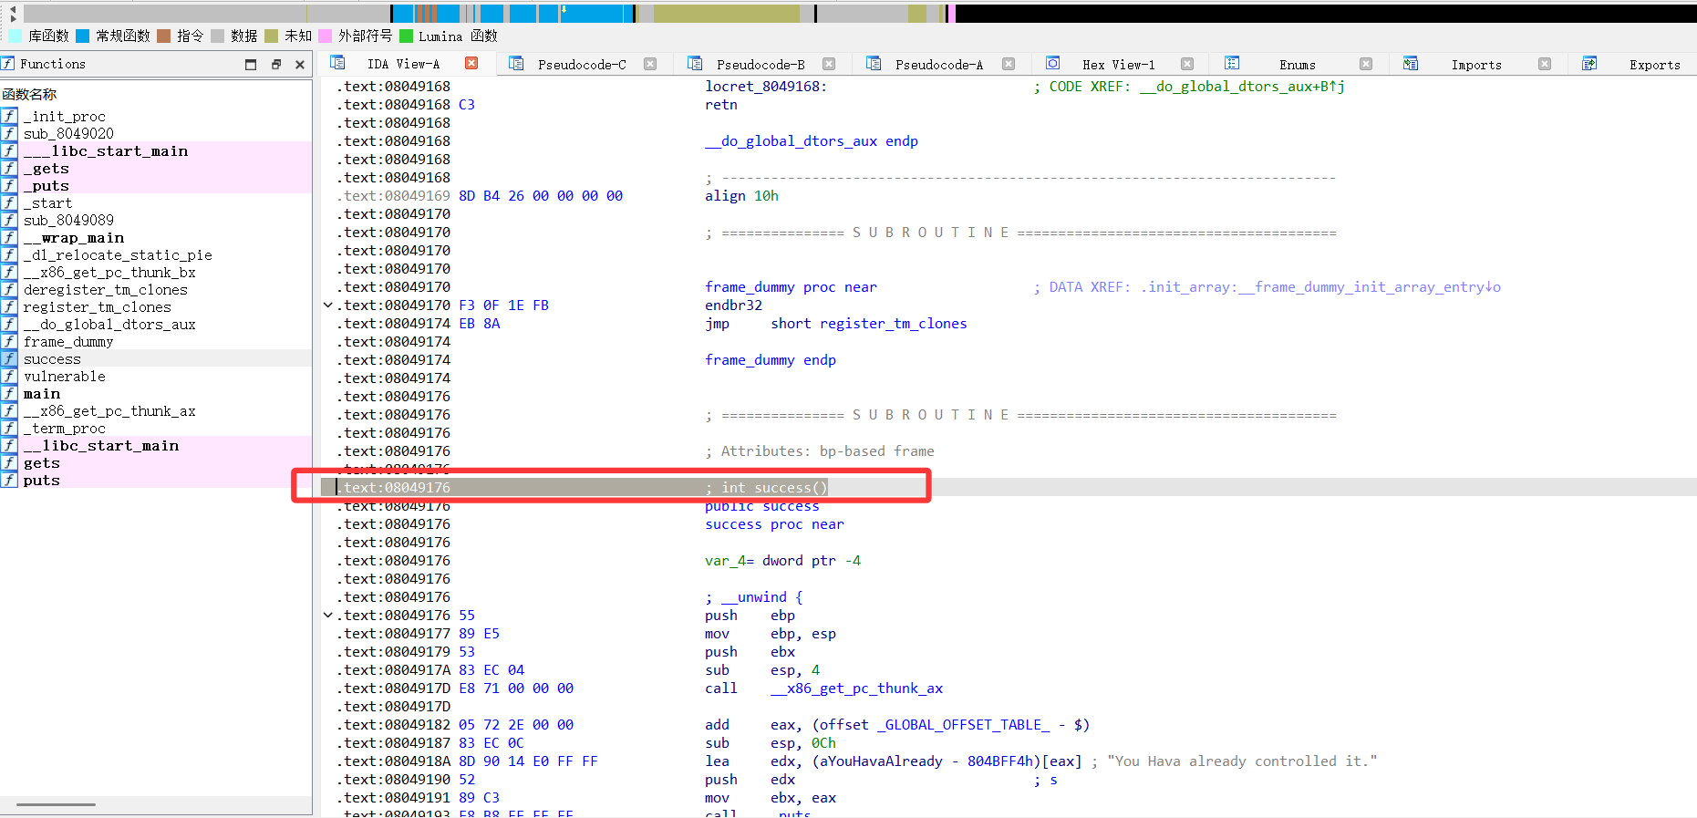Click the IDA View-A tab icon
Image resolution: width=1697 pixels, height=818 pixels.
pos(337,63)
